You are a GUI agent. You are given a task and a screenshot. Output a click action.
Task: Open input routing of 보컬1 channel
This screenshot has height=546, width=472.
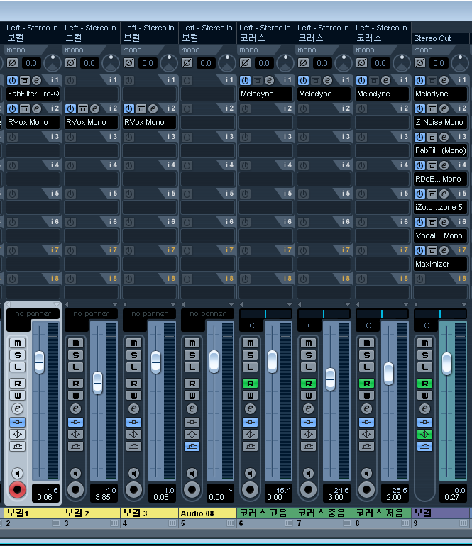coord(33,28)
